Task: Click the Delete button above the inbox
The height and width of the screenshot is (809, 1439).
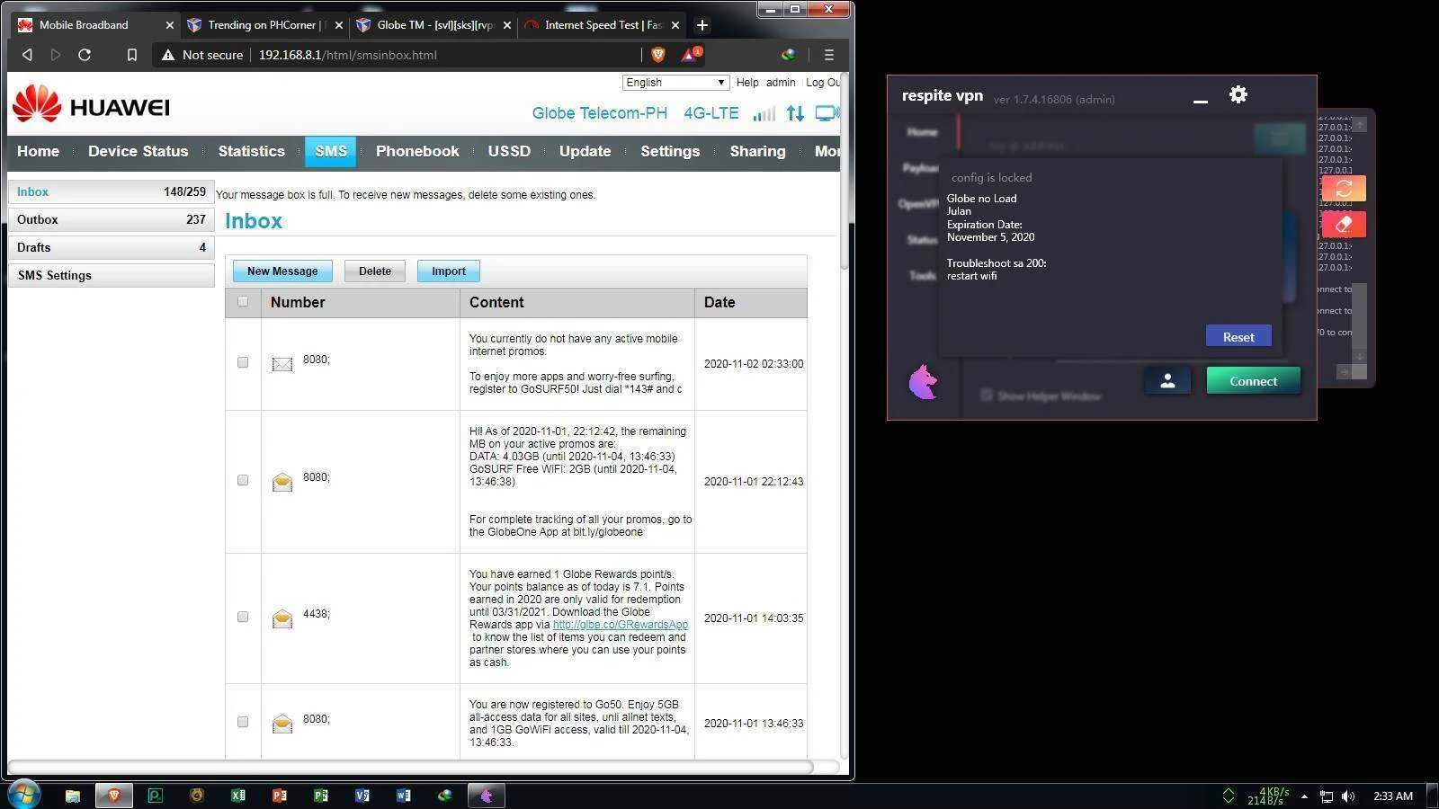Action: tap(375, 271)
